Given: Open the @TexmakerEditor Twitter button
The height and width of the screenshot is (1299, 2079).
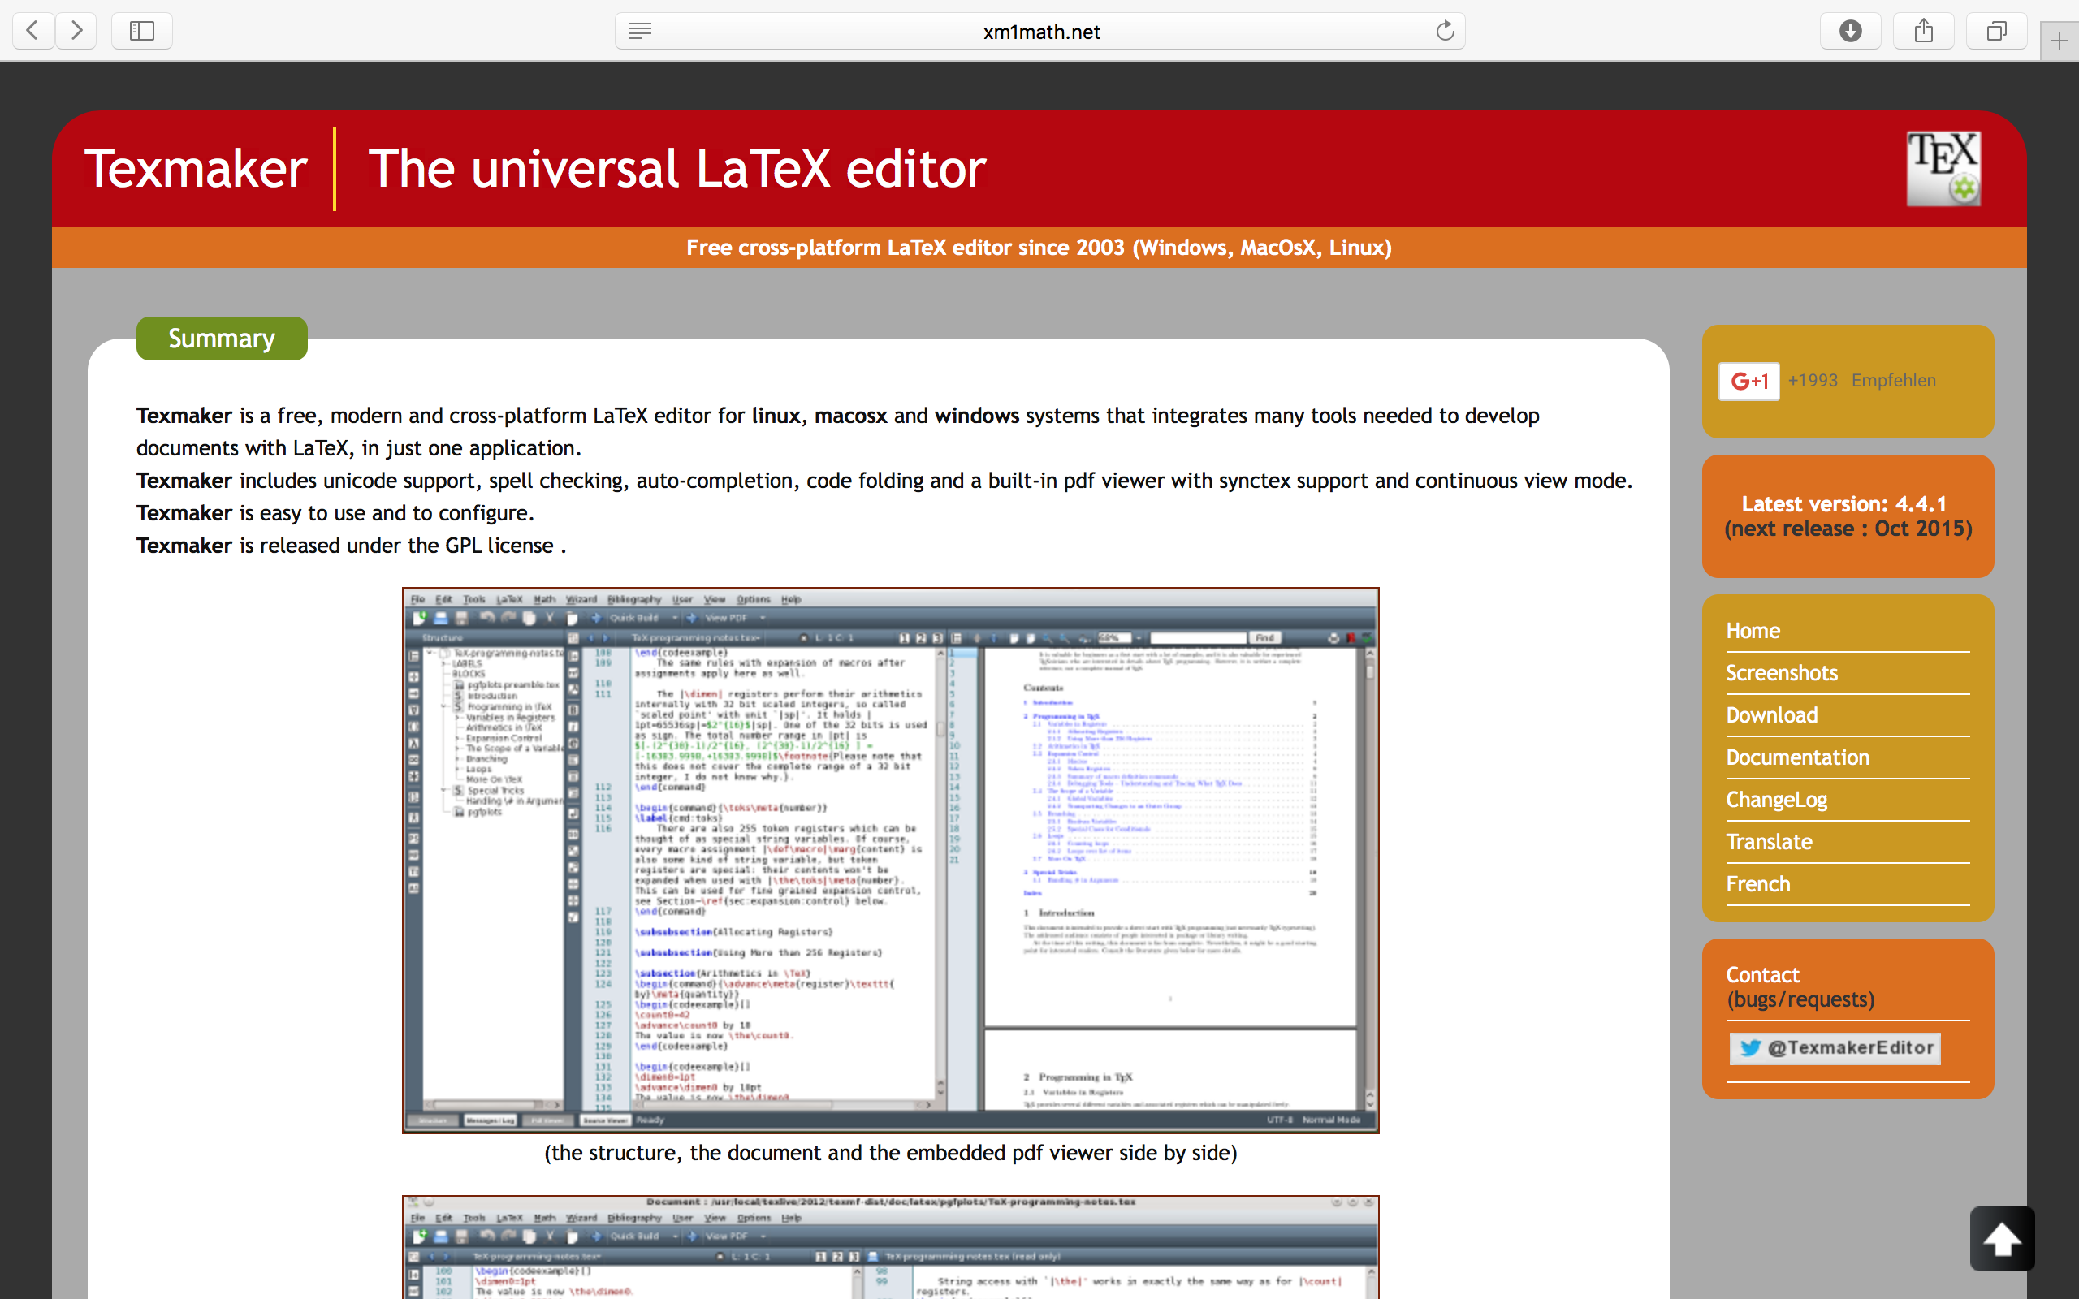Looking at the screenshot, I should 1835,1047.
